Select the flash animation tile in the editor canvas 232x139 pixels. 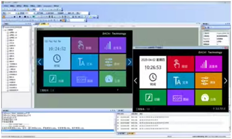(57, 79)
